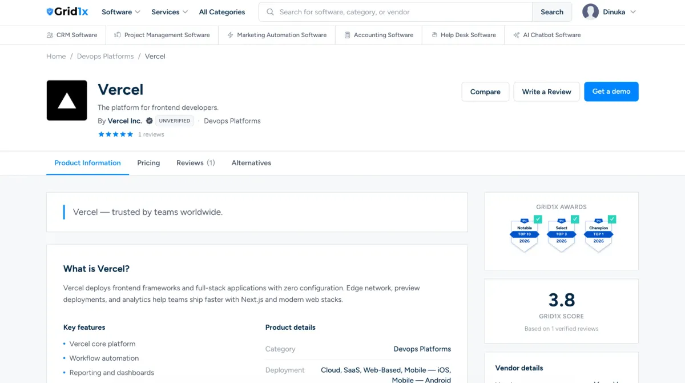This screenshot has width=685, height=383.
Task: Click the Search button
Action: point(552,11)
